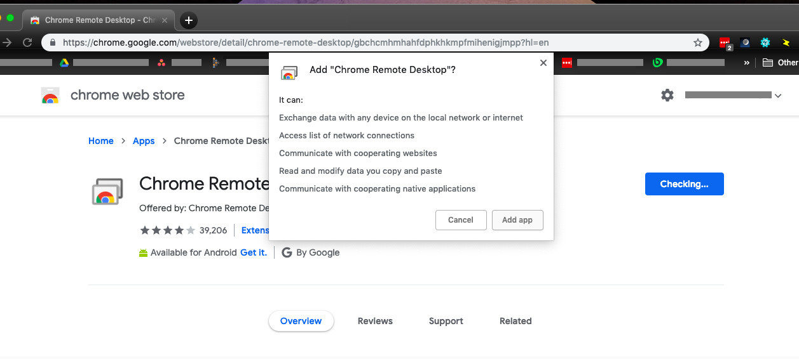This screenshot has height=359, width=799.
Task: Click the Chrome Web Store logo
Action: [x=50, y=95]
